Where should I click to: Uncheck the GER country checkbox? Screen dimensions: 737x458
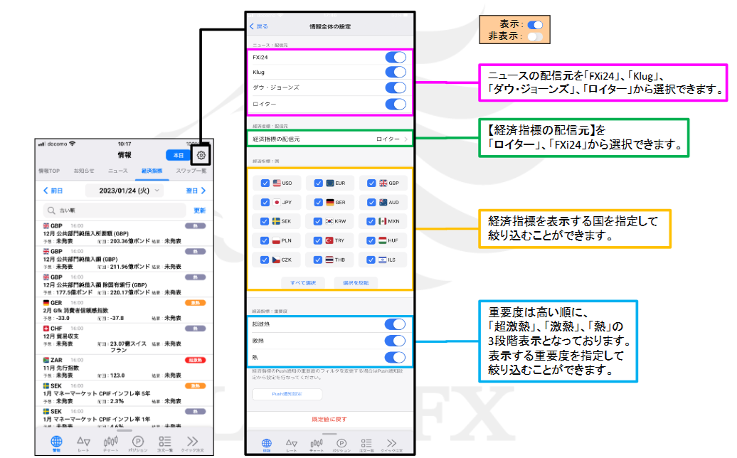pos(318,203)
